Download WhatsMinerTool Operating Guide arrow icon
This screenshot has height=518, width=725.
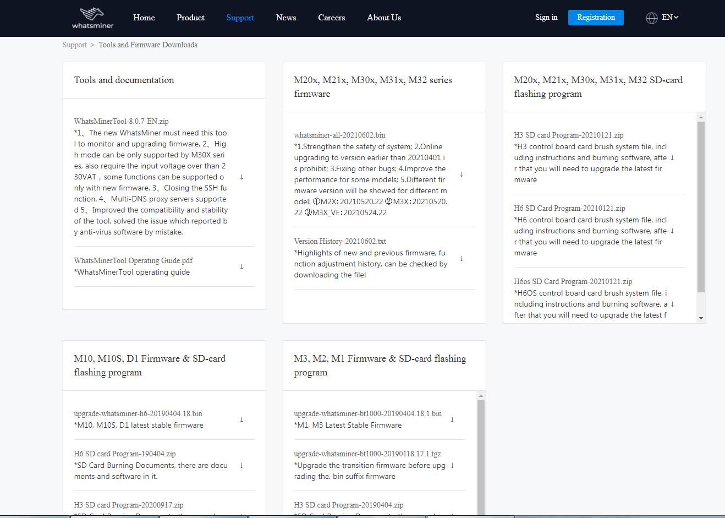coord(241,266)
